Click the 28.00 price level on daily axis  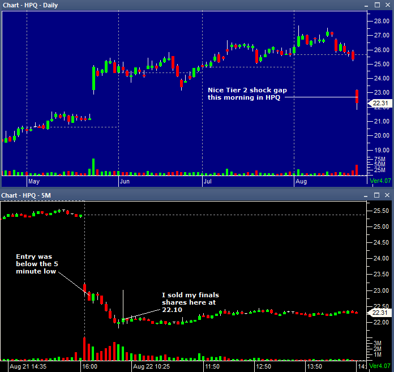(x=382, y=21)
